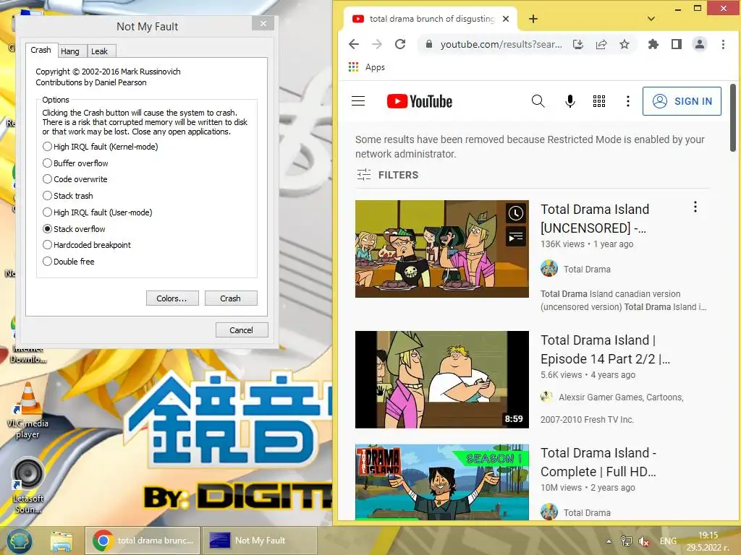Click the Crash button in Not My Fault

pyautogui.click(x=231, y=298)
